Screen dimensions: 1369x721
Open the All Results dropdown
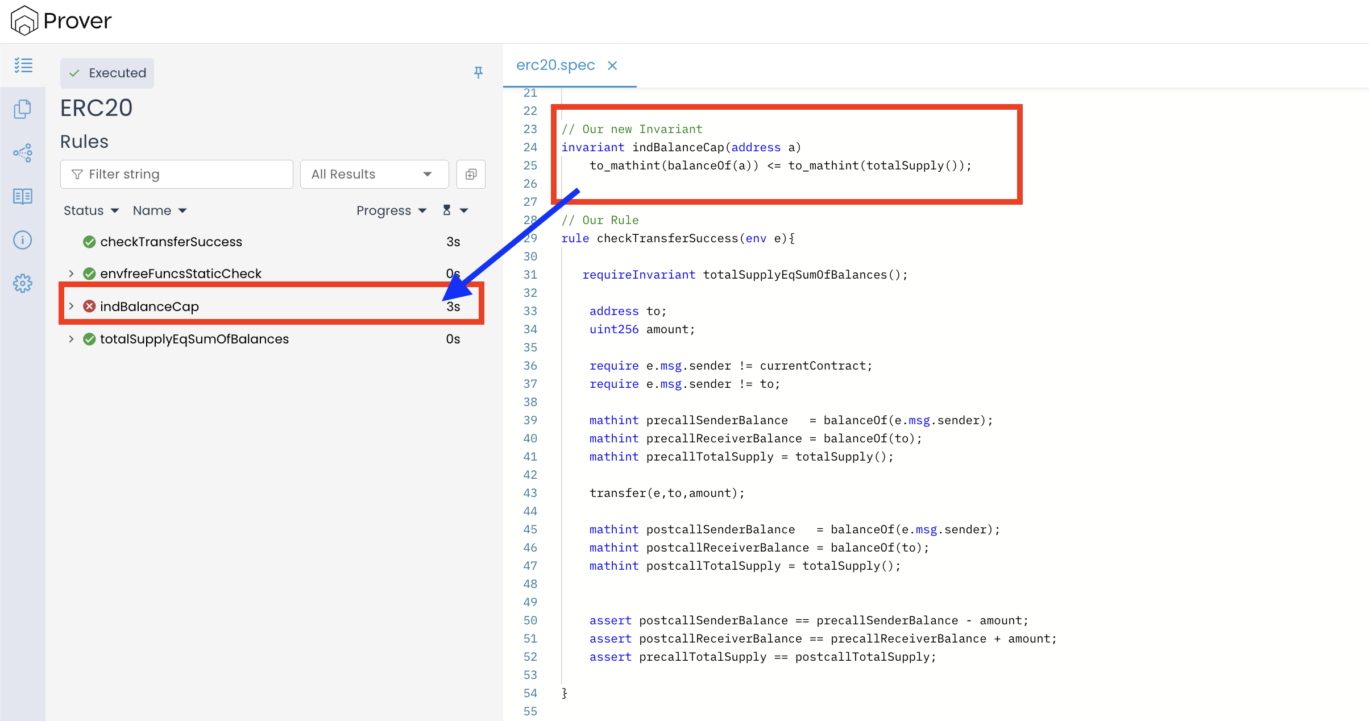374,174
